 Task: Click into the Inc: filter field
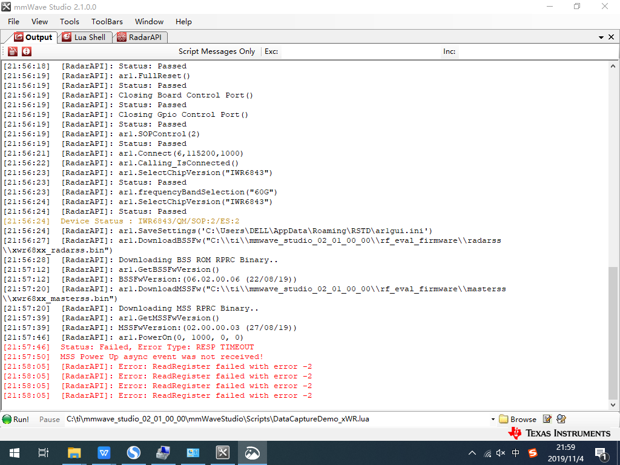point(538,51)
